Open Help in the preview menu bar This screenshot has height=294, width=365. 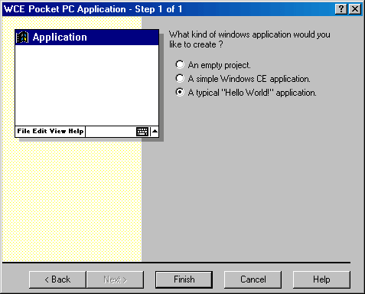76,132
